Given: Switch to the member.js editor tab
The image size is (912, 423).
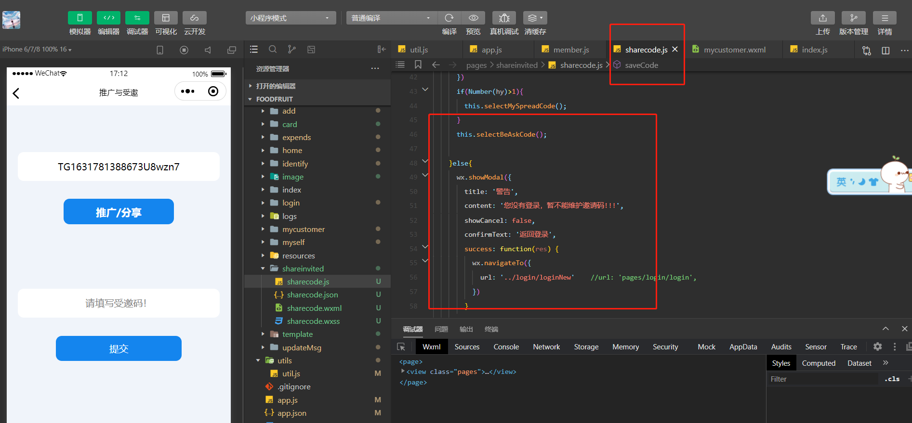Looking at the screenshot, I should click(570, 50).
